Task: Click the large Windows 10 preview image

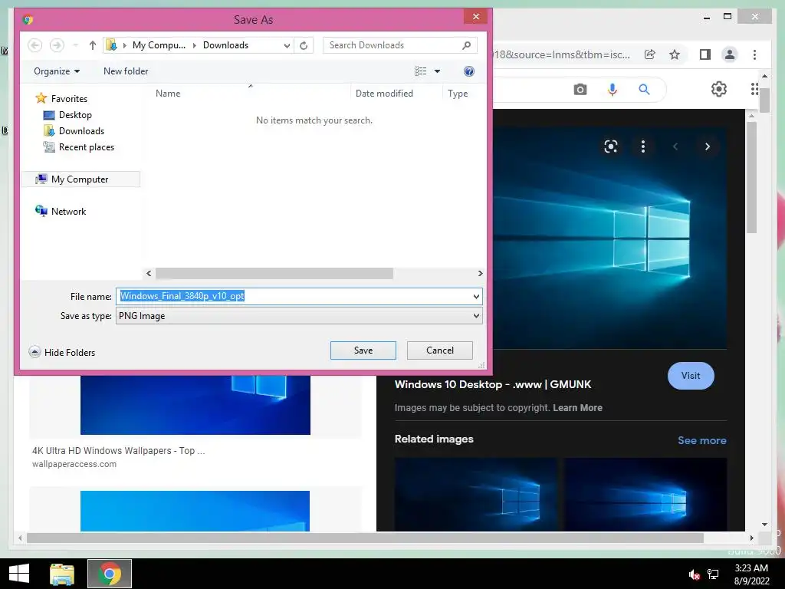Action: point(609,238)
